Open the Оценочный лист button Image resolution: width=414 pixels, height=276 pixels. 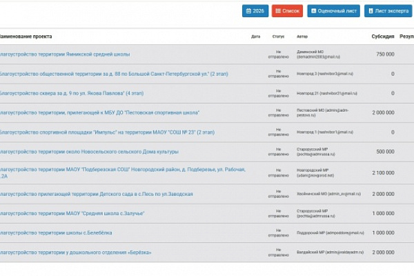pos(333,11)
